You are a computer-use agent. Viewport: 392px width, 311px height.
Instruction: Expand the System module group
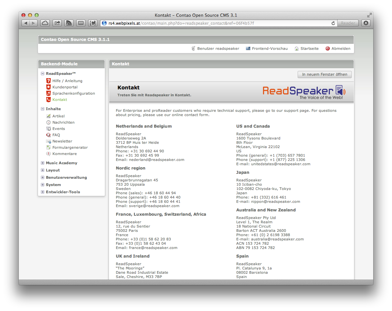[x=43, y=185]
